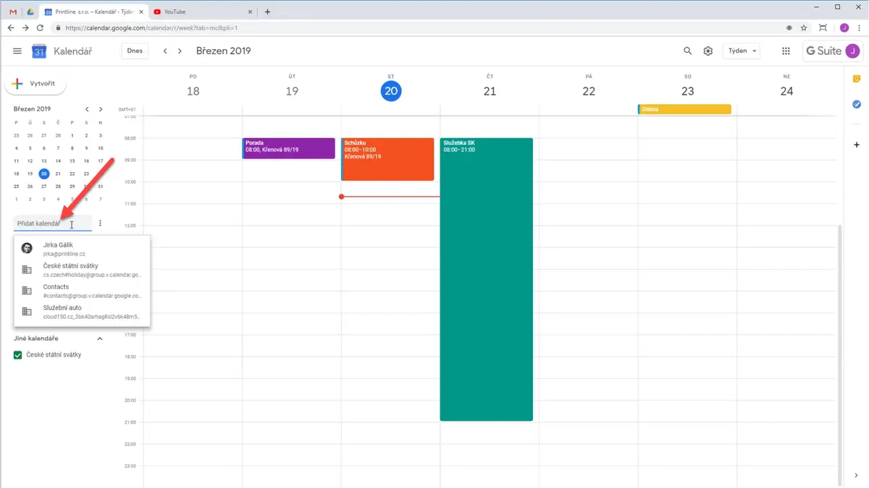
Task: Go to the next week
Action: [x=180, y=51]
